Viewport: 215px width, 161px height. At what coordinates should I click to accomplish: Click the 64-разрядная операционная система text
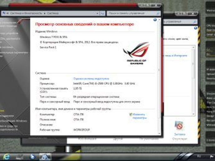96,97
